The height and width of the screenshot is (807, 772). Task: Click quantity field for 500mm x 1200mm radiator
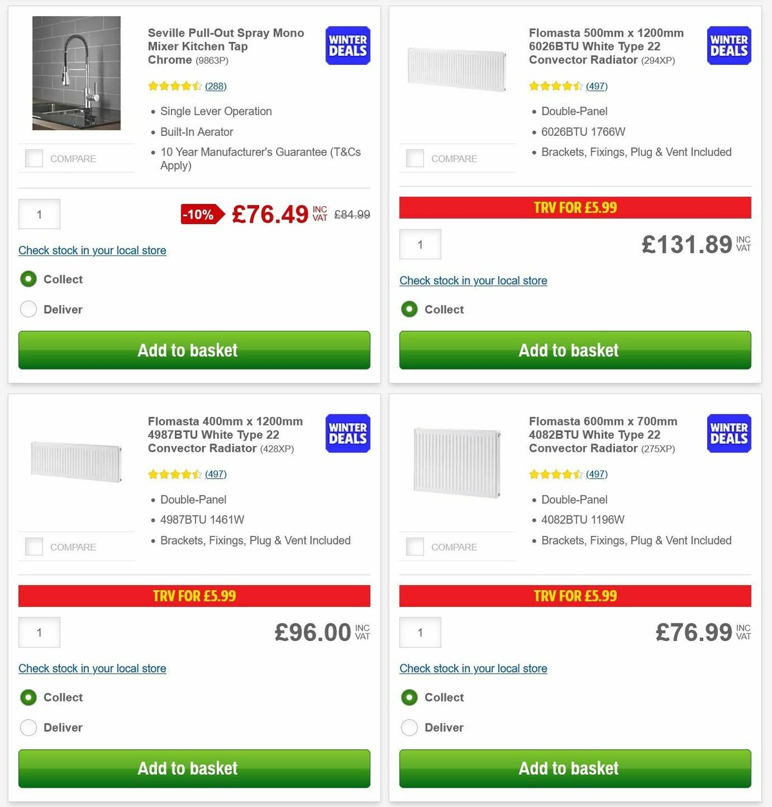(x=420, y=245)
